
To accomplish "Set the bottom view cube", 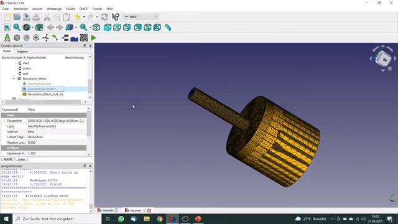I will [x=147, y=27].
